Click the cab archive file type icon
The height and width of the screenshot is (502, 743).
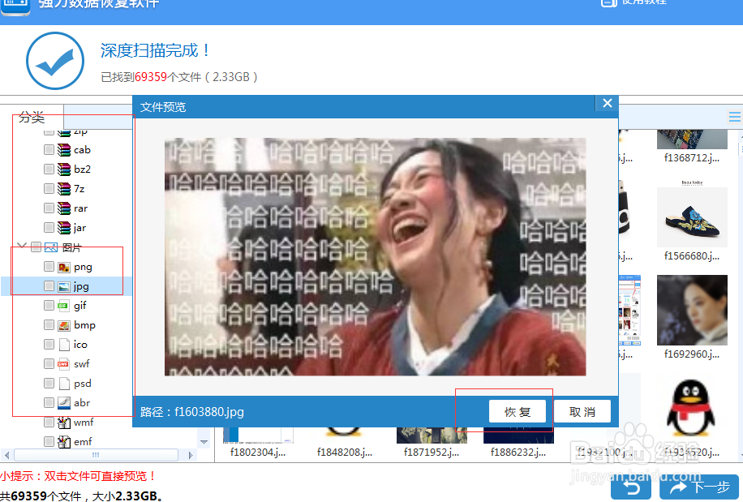(64, 150)
